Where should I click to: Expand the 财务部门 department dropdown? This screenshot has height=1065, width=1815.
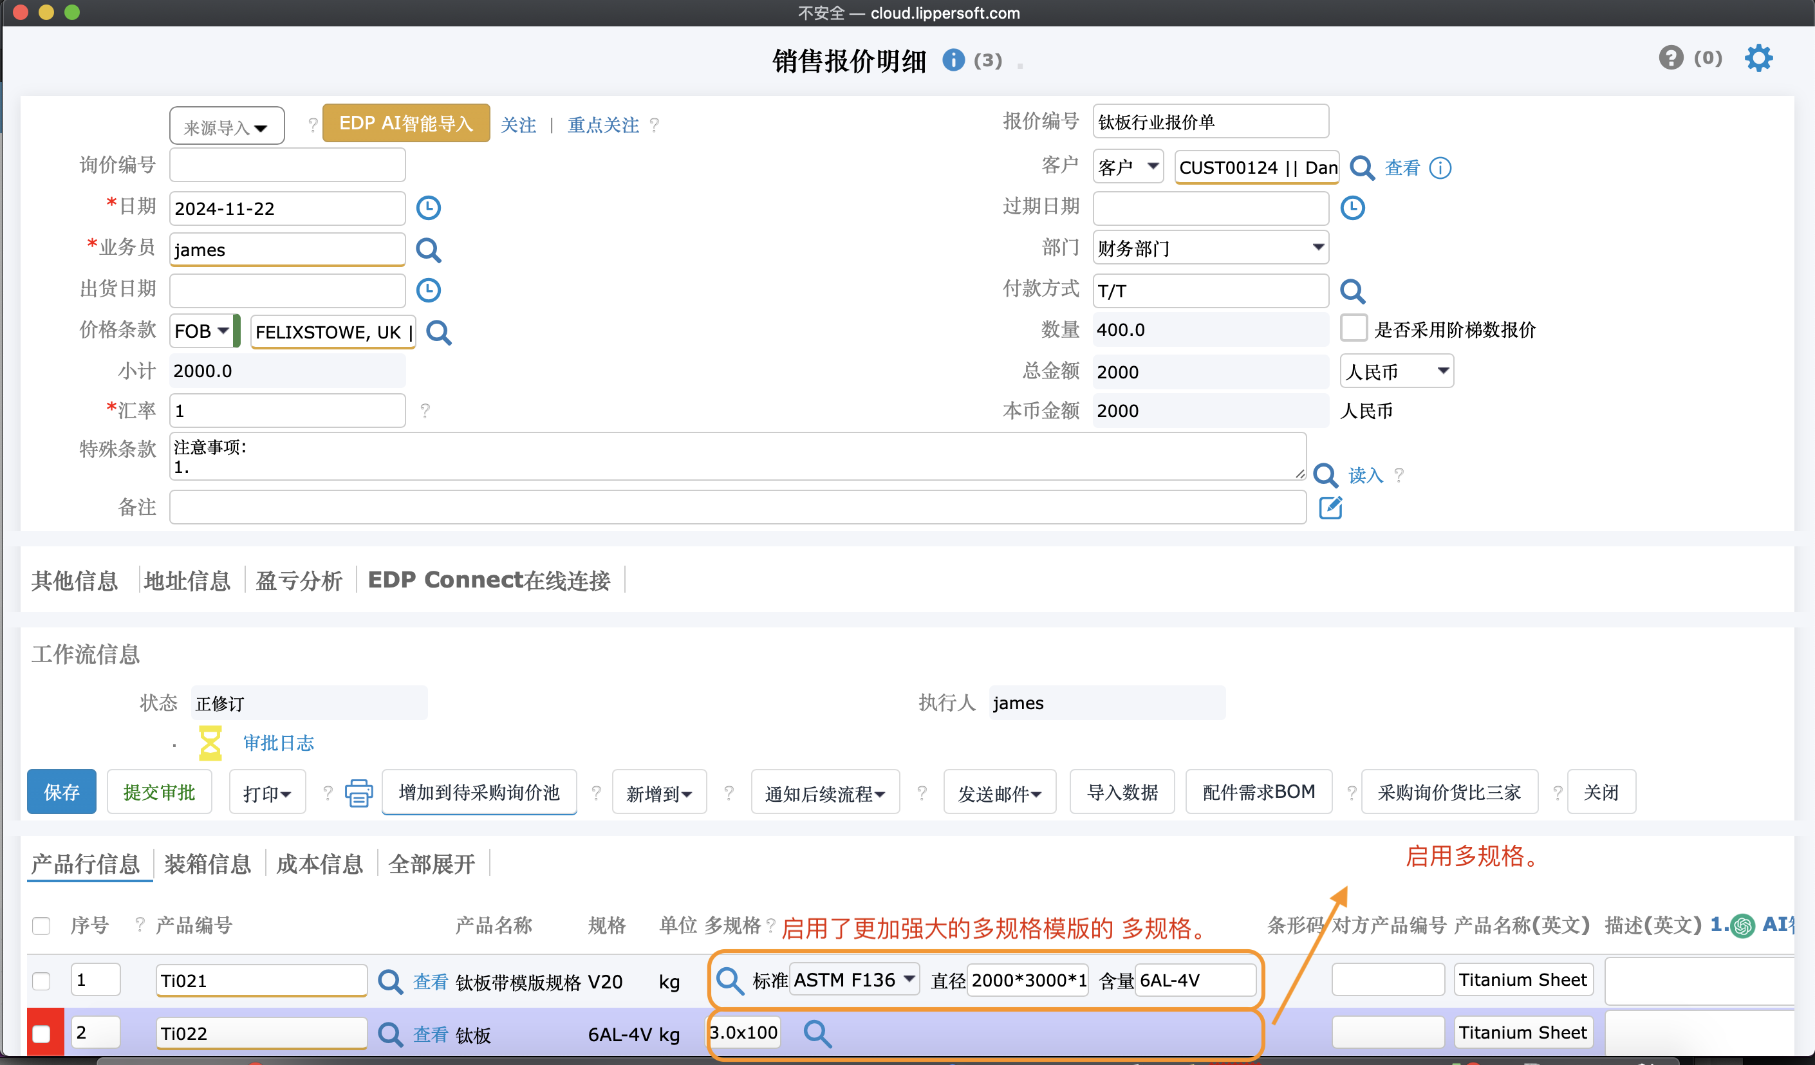click(1210, 248)
